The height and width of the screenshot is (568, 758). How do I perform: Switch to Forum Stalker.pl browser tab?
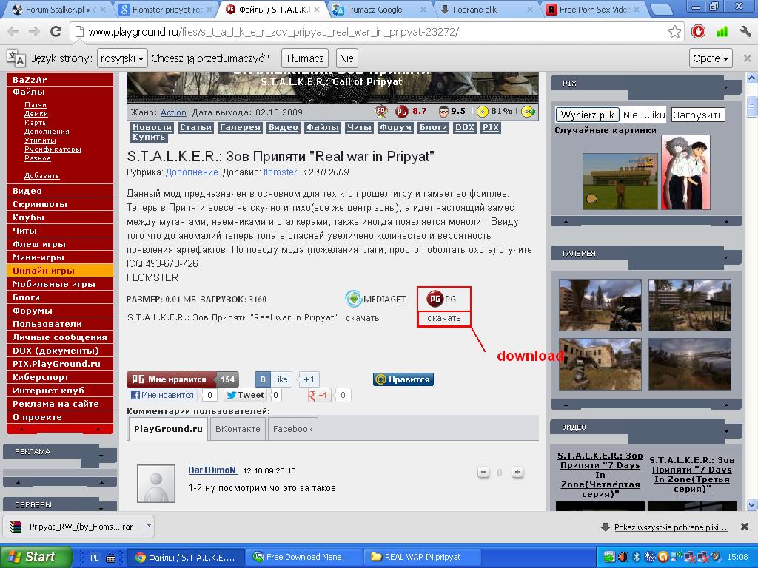[x=58, y=9]
